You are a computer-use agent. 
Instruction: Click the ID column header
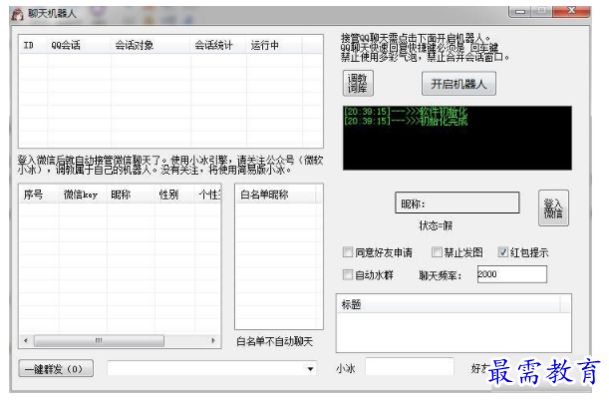tap(33, 45)
